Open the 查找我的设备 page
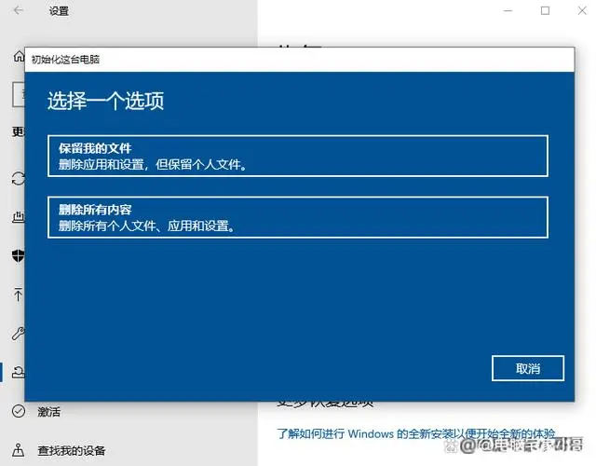Viewport: 596px width, 466px height. pyautogui.click(x=72, y=451)
